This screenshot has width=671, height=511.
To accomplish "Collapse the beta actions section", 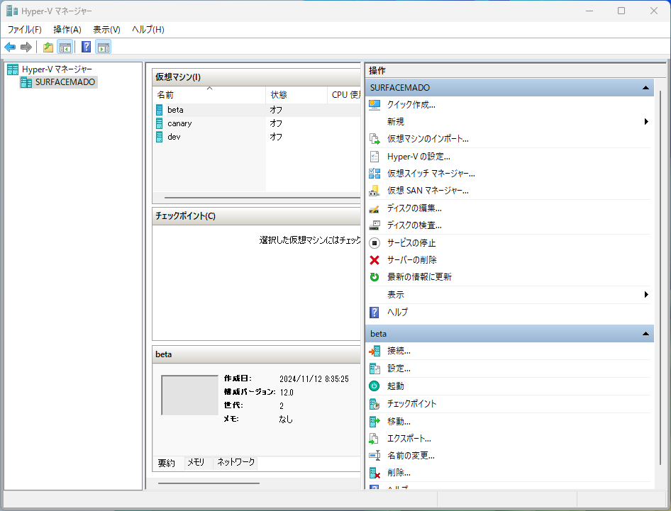I will click(x=645, y=334).
